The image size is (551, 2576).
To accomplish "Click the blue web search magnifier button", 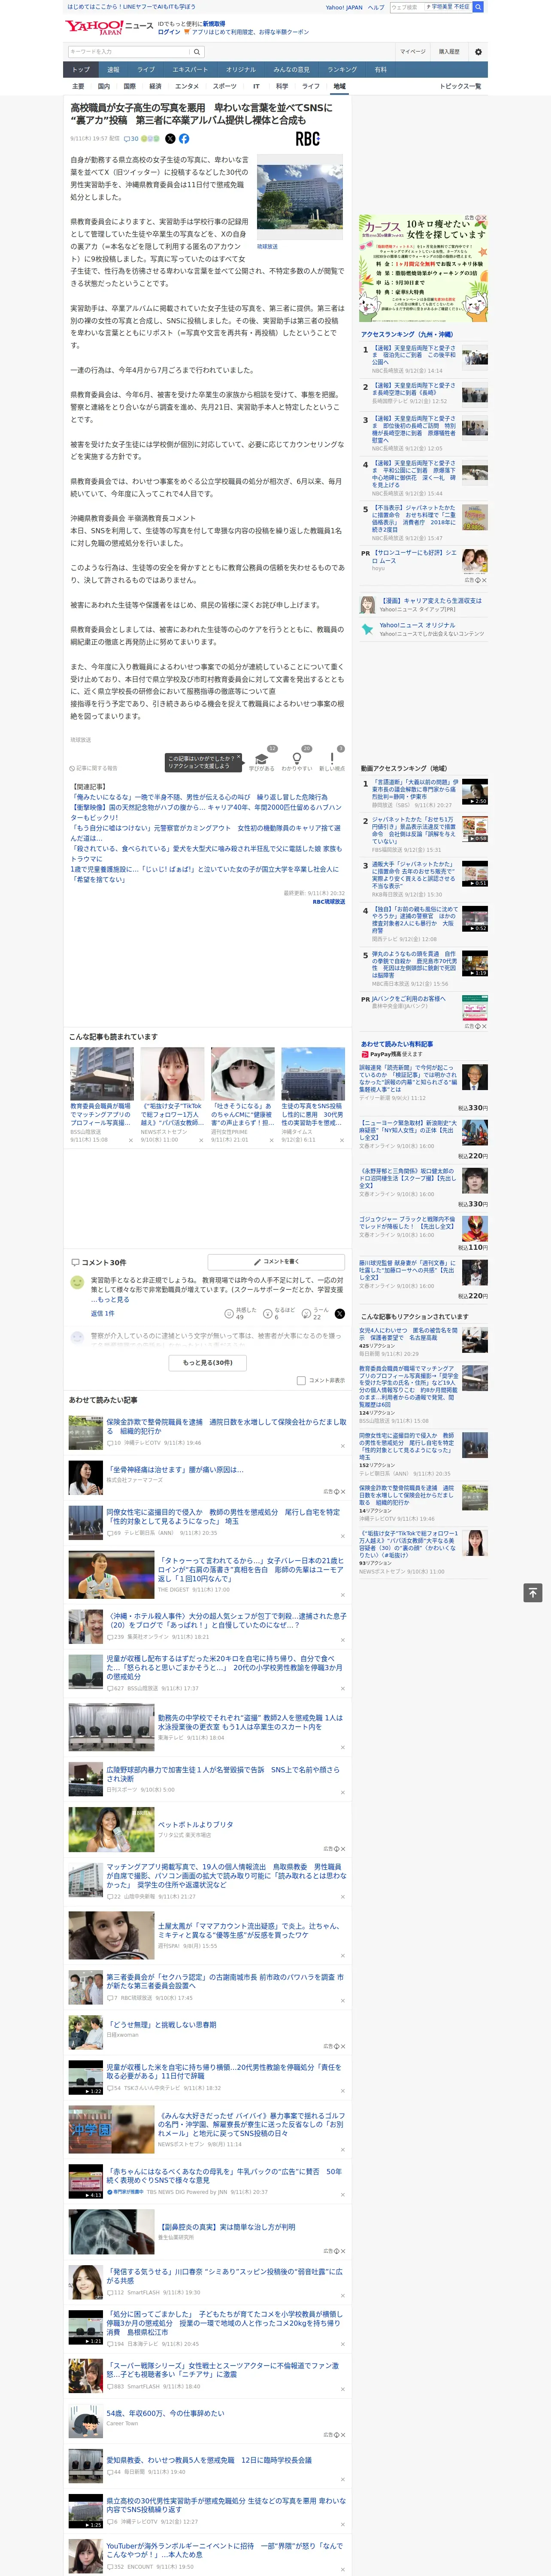I will point(479,7).
